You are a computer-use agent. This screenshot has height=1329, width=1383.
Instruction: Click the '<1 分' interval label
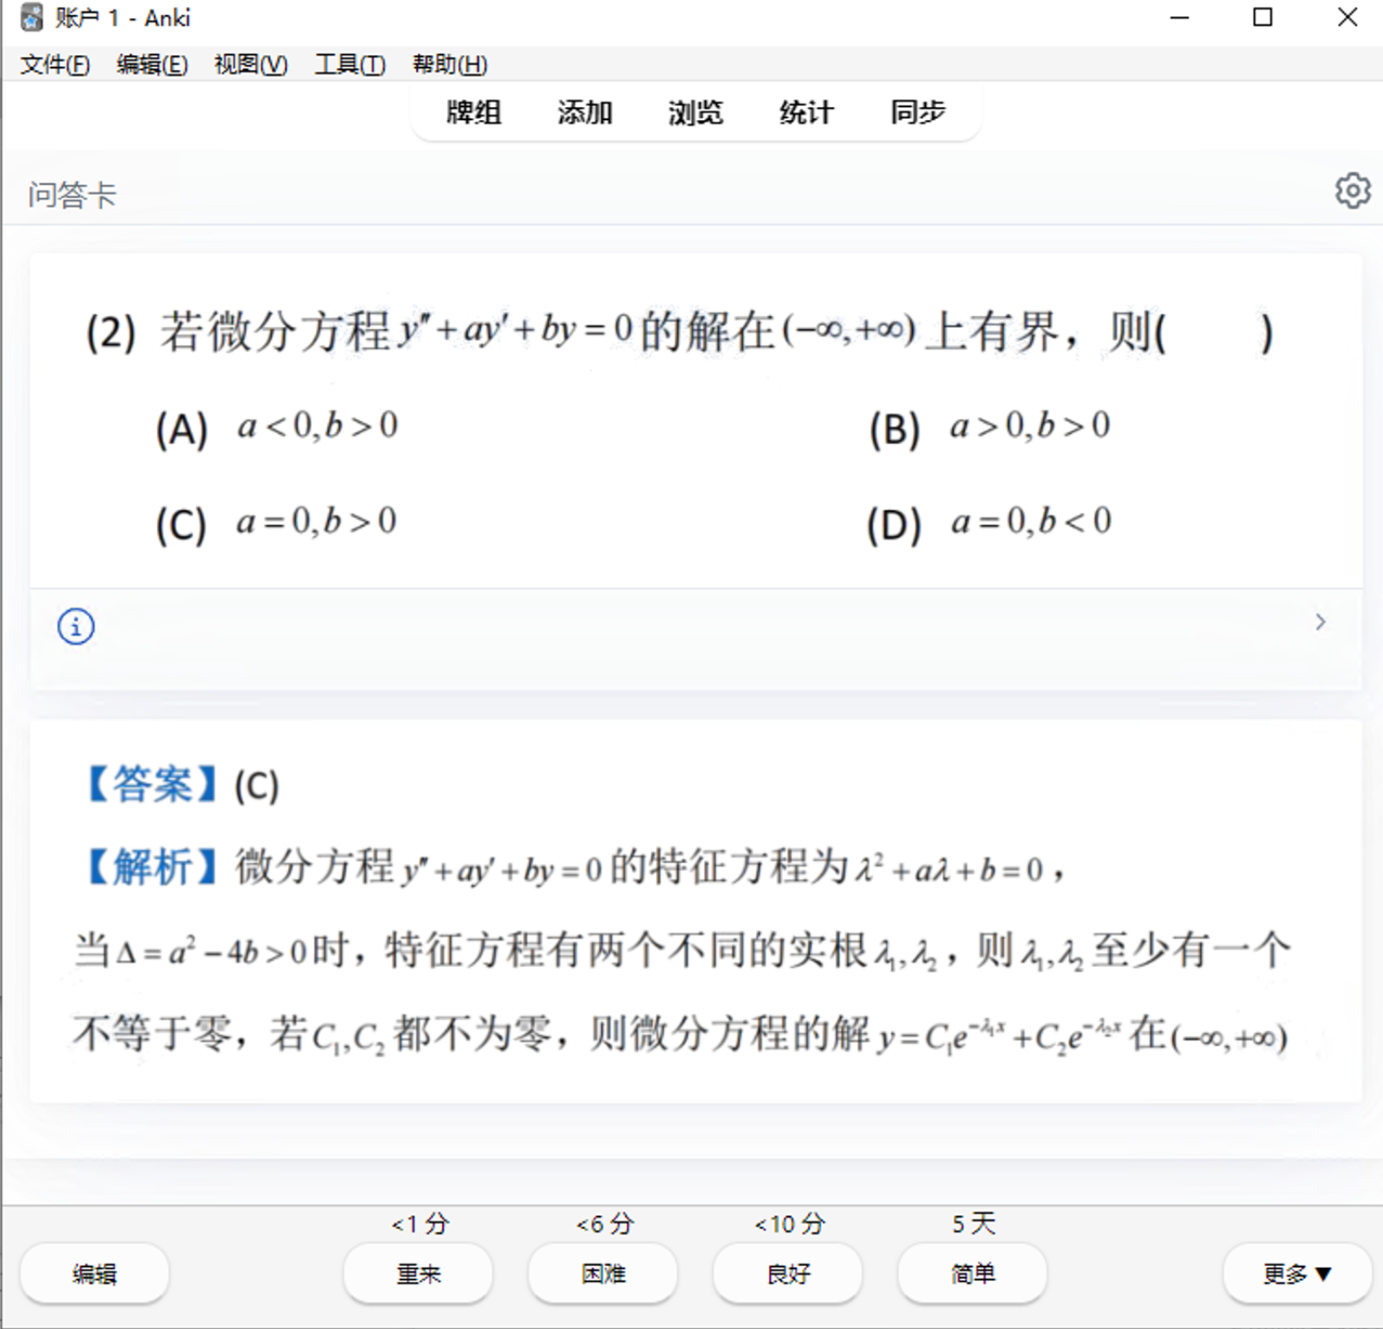coord(420,1223)
